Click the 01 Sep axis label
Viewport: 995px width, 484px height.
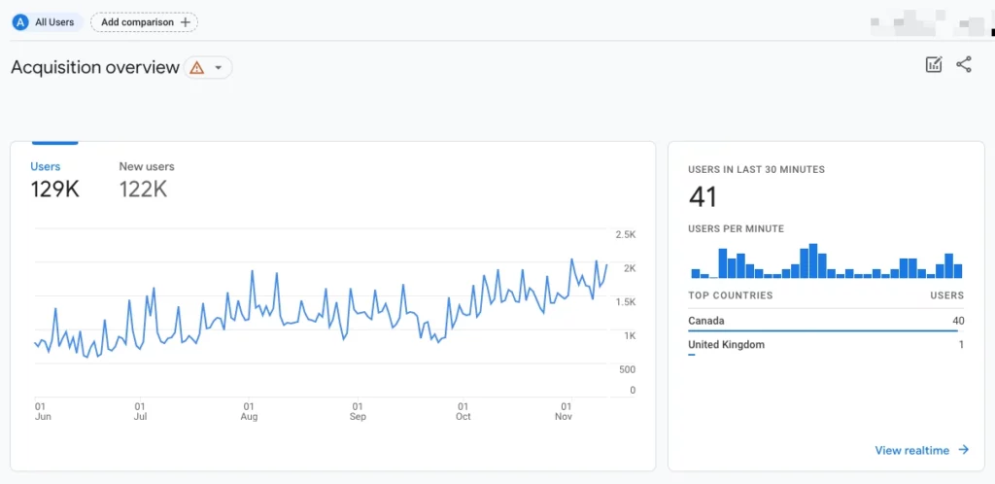click(x=358, y=411)
